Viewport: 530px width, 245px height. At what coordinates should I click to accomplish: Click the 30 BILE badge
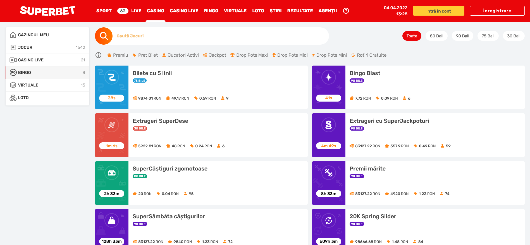pyautogui.click(x=140, y=128)
